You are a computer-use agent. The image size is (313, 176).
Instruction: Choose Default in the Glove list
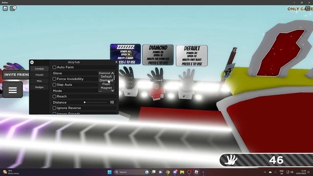click(106, 77)
